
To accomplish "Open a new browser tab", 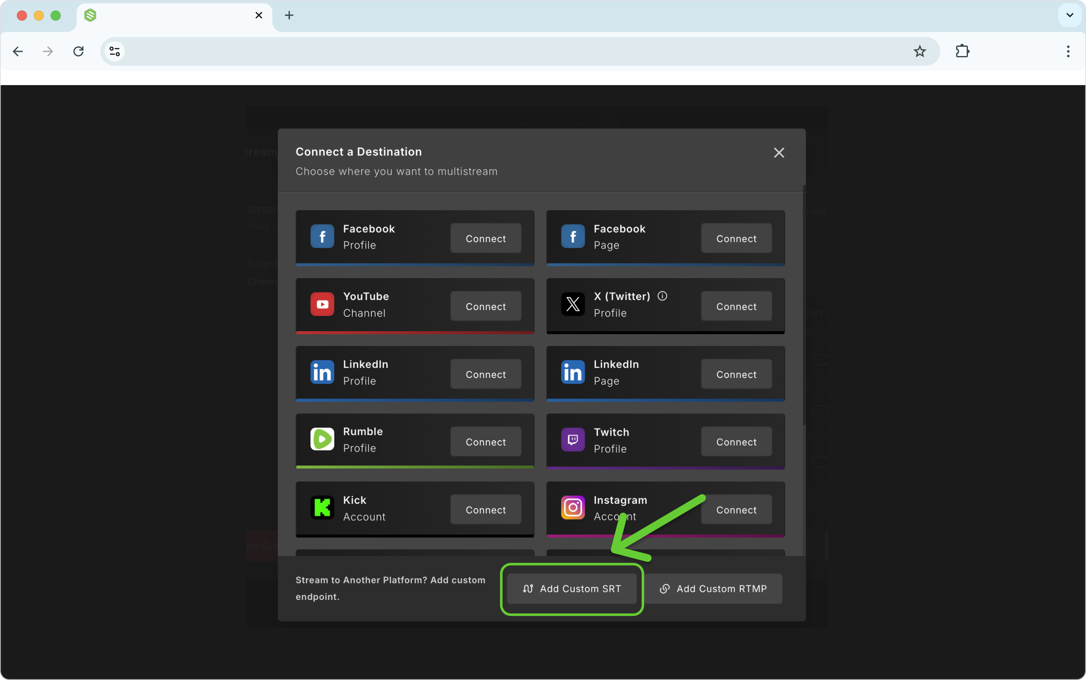I will click(289, 15).
